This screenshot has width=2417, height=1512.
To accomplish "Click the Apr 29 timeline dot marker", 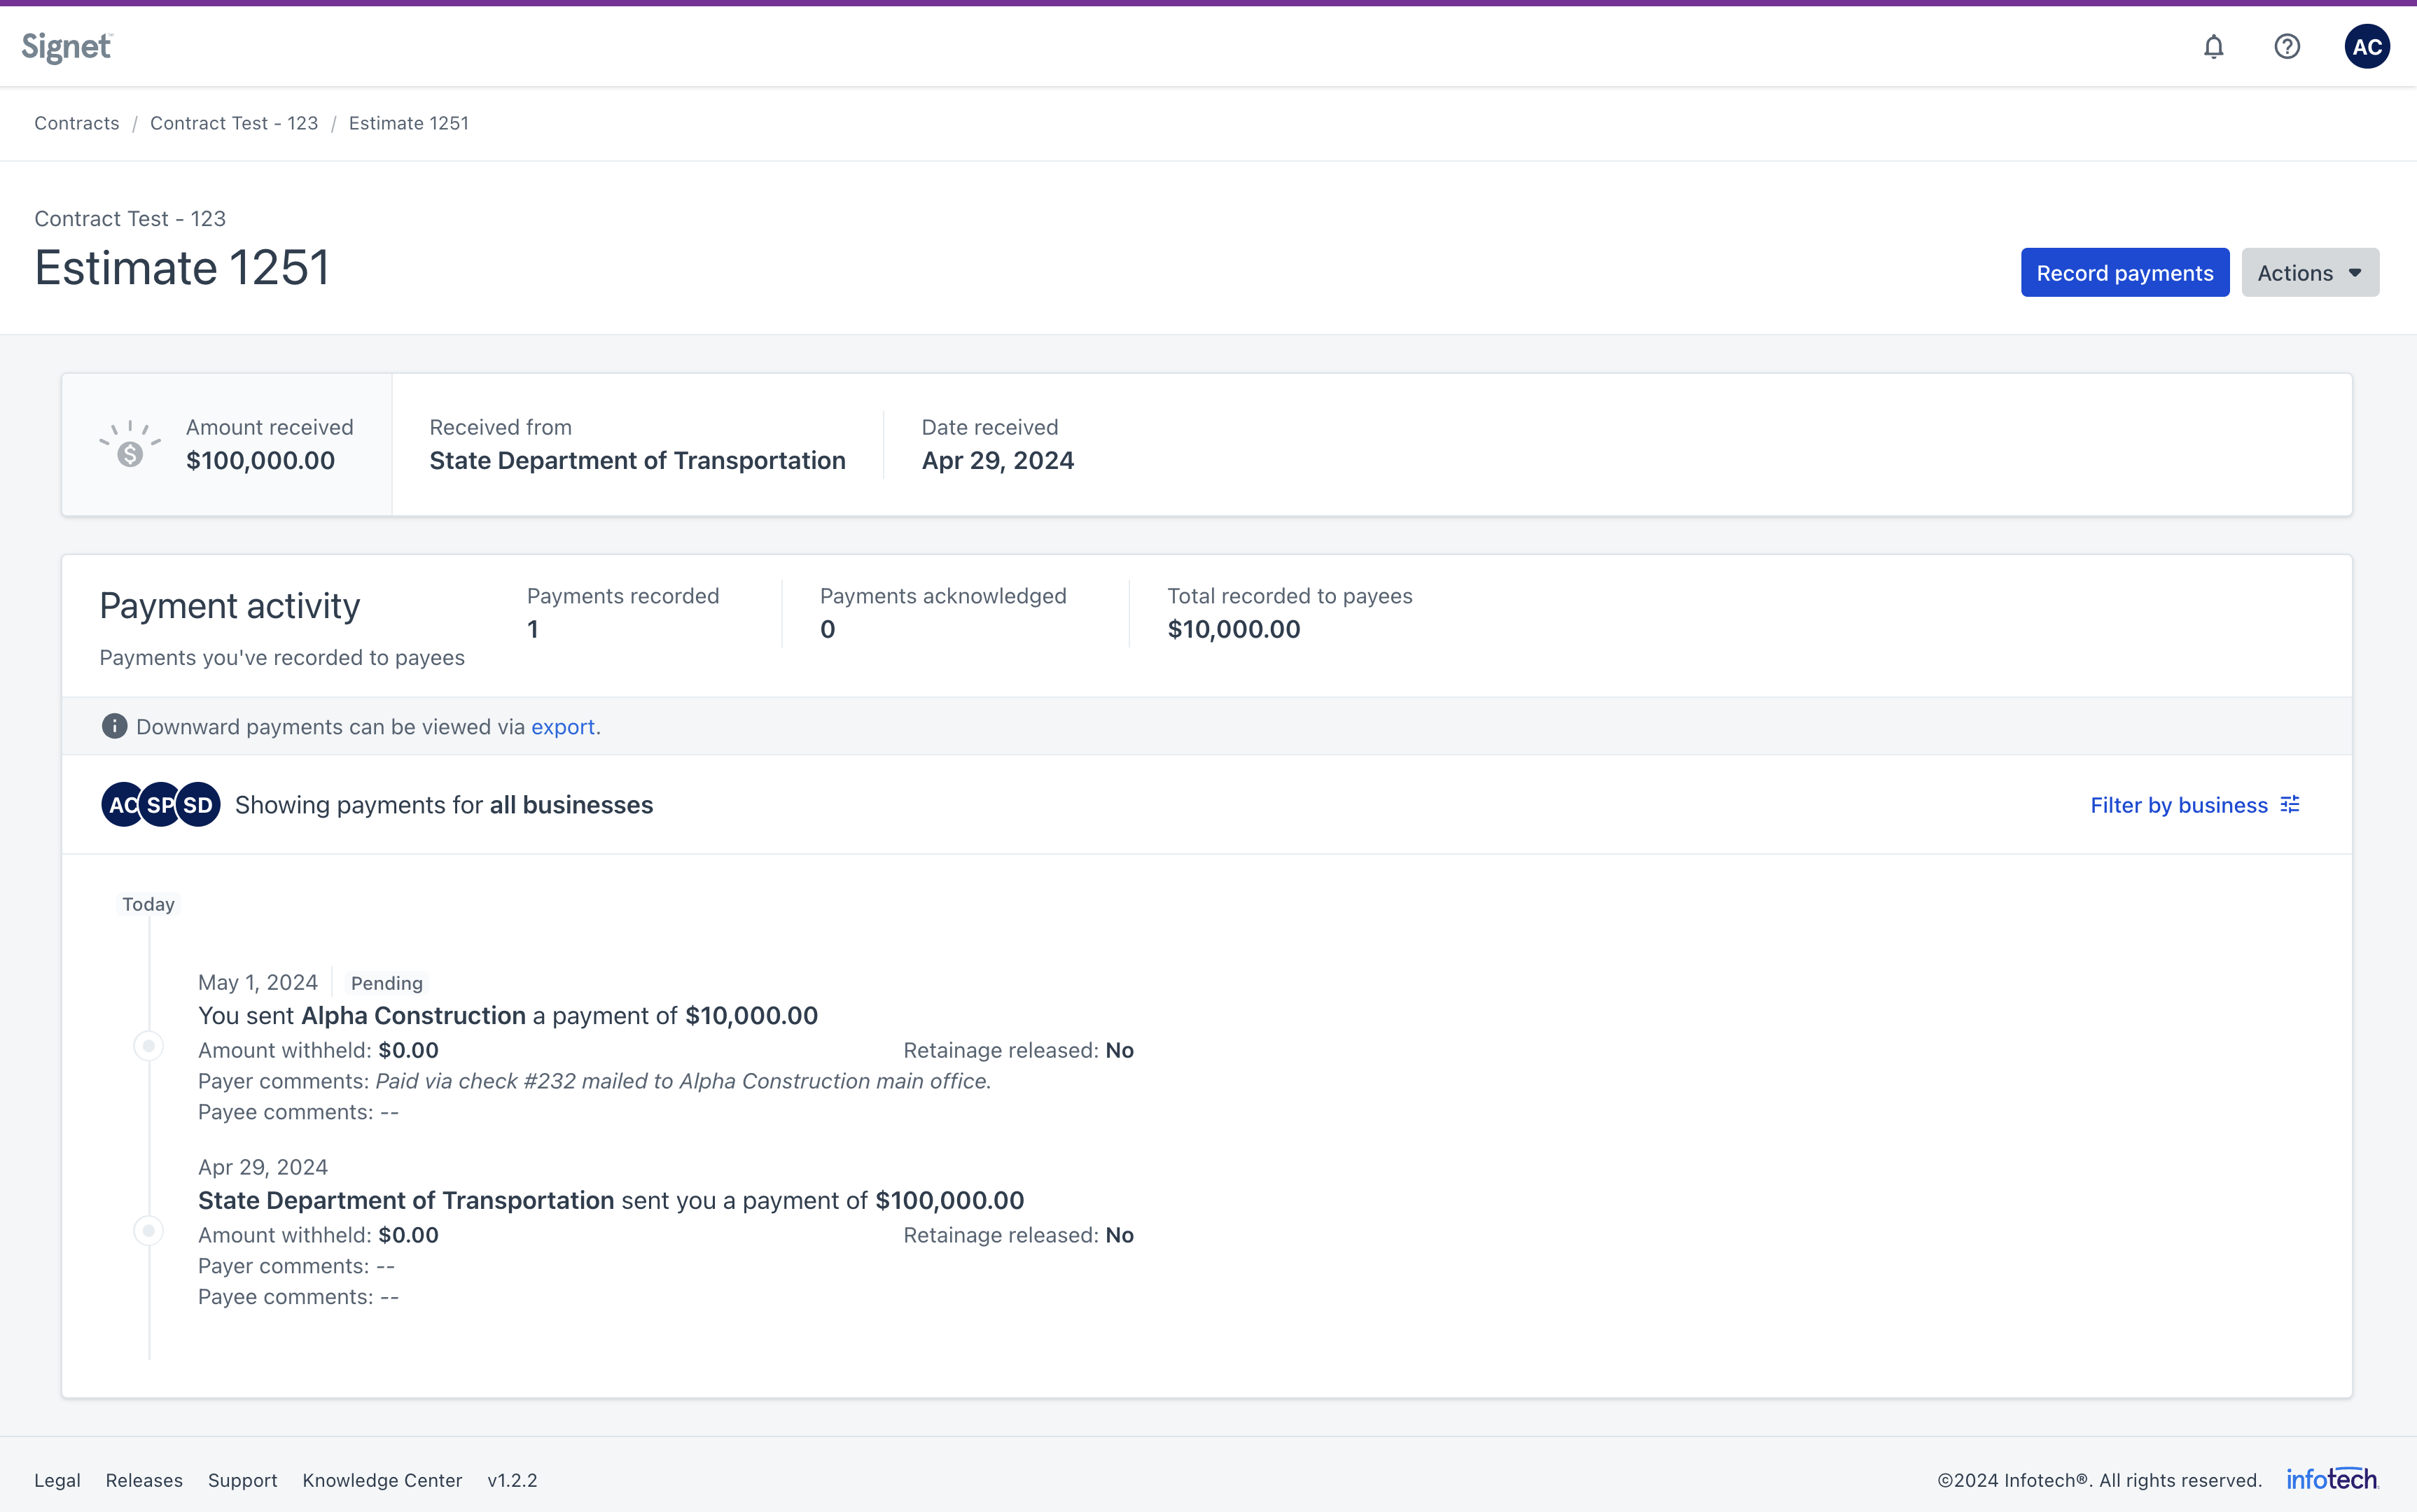I will pos(148,1230).
